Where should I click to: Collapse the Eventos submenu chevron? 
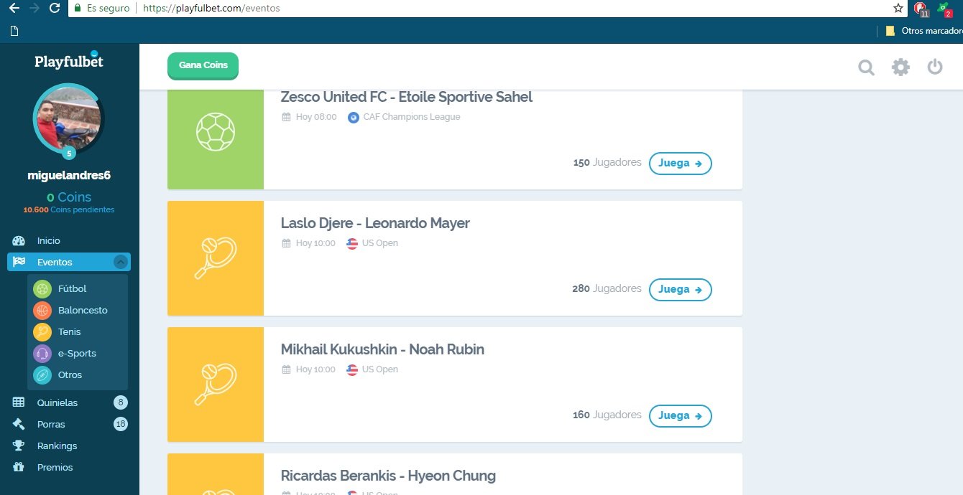point(121,262)
